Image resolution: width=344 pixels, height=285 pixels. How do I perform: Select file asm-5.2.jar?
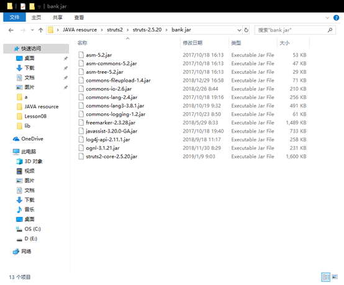pyautogui.click(x=99, y=55)
